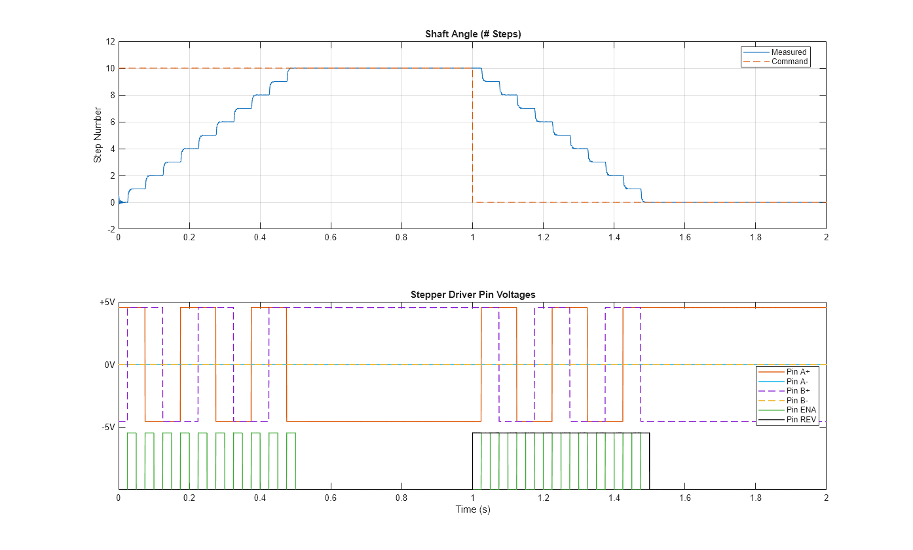Viewport: 913px width, 550px height.
Task: Select the "Time (s)" x-axis label
Action: (x=472, y=509)
